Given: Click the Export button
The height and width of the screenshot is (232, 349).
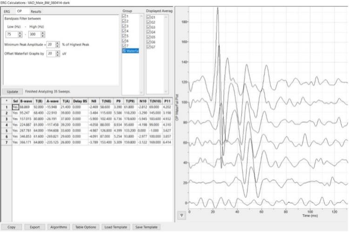Looking at the screenshot, I should point(35,227).
